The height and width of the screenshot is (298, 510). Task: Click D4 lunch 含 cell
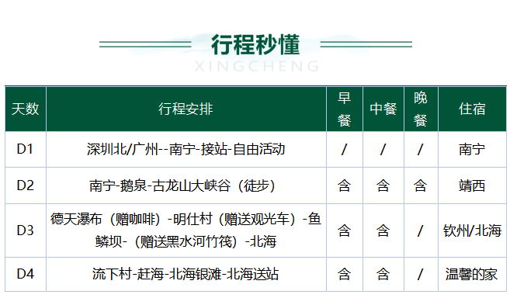383,274
